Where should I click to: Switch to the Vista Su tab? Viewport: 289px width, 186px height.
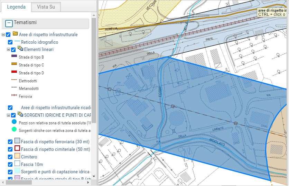coord(46,7)
